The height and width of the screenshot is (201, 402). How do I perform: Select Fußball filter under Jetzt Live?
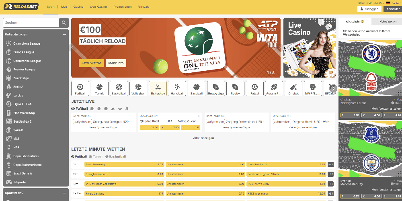pos(80,109)
